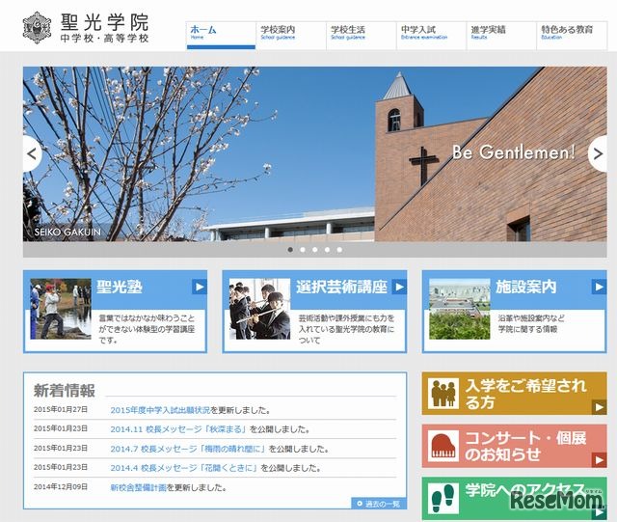Click flute players thumbnail in 選択芸術講座
This screenshot has height=522, width=617.
[x=259, y=310]
